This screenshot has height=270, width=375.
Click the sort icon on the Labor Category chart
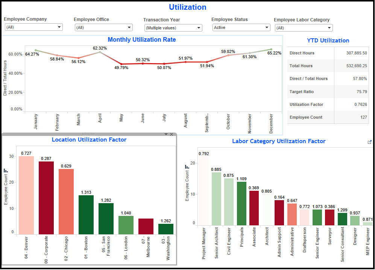[186, 167]
